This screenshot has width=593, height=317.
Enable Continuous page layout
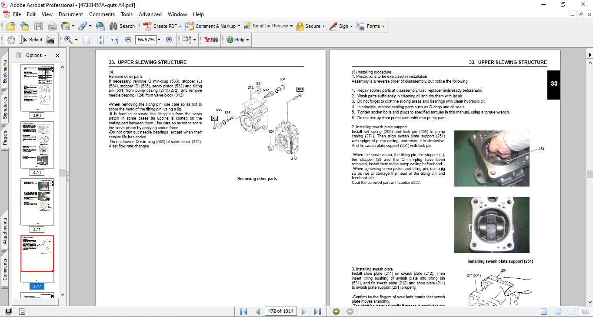(x=557, y=311)
